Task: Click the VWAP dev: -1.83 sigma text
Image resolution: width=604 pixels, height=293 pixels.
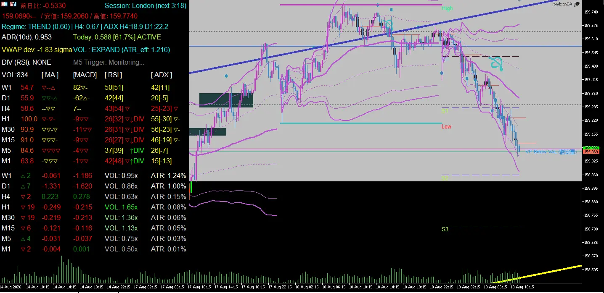Action: [x=37, y=50]
